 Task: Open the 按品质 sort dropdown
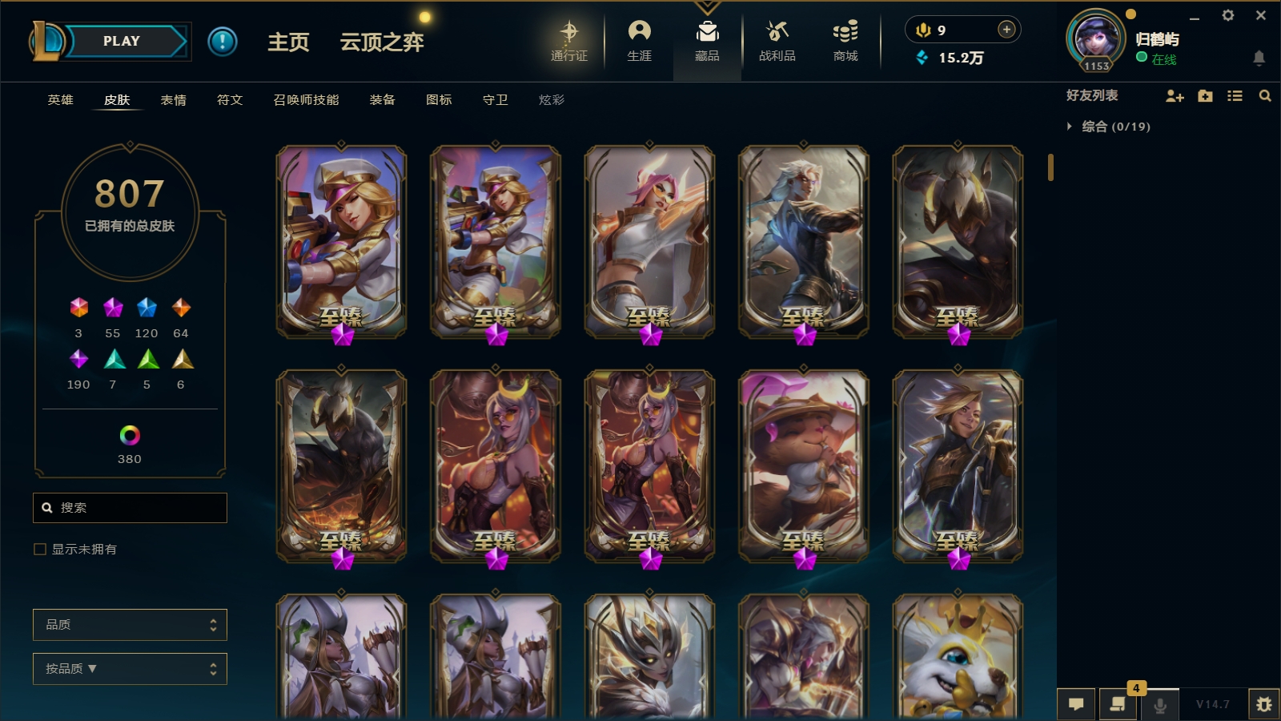(x=130, y=669)
